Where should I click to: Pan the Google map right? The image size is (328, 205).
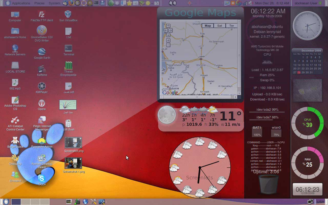pos(170,30)
